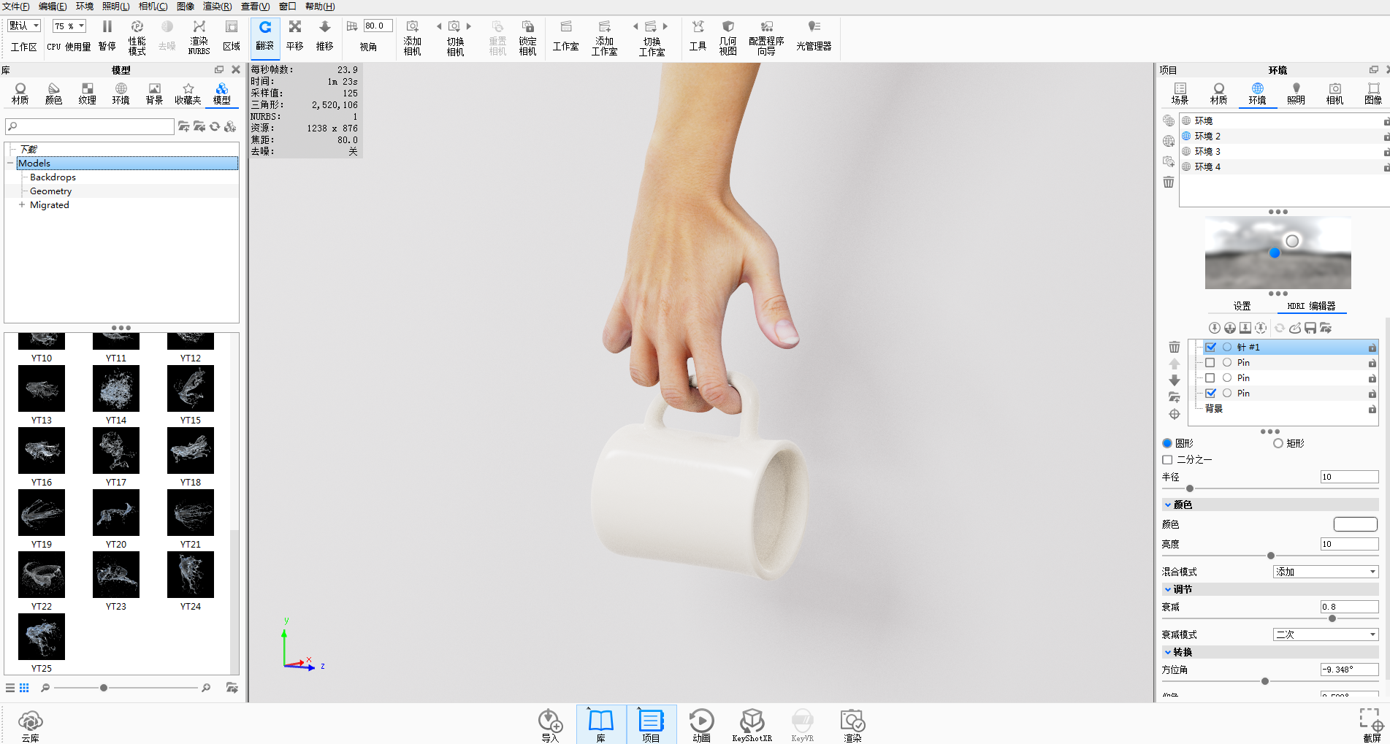1390x744 pixels.
Task: Open the 渲染(R) render menu
Action: (217, 7)
